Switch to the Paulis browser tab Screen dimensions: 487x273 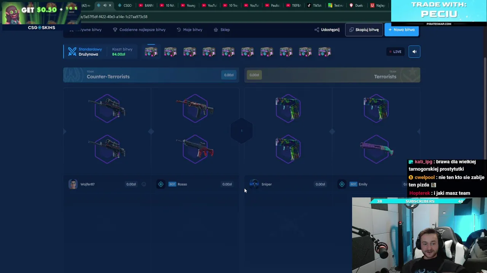(x=272, y=5)
